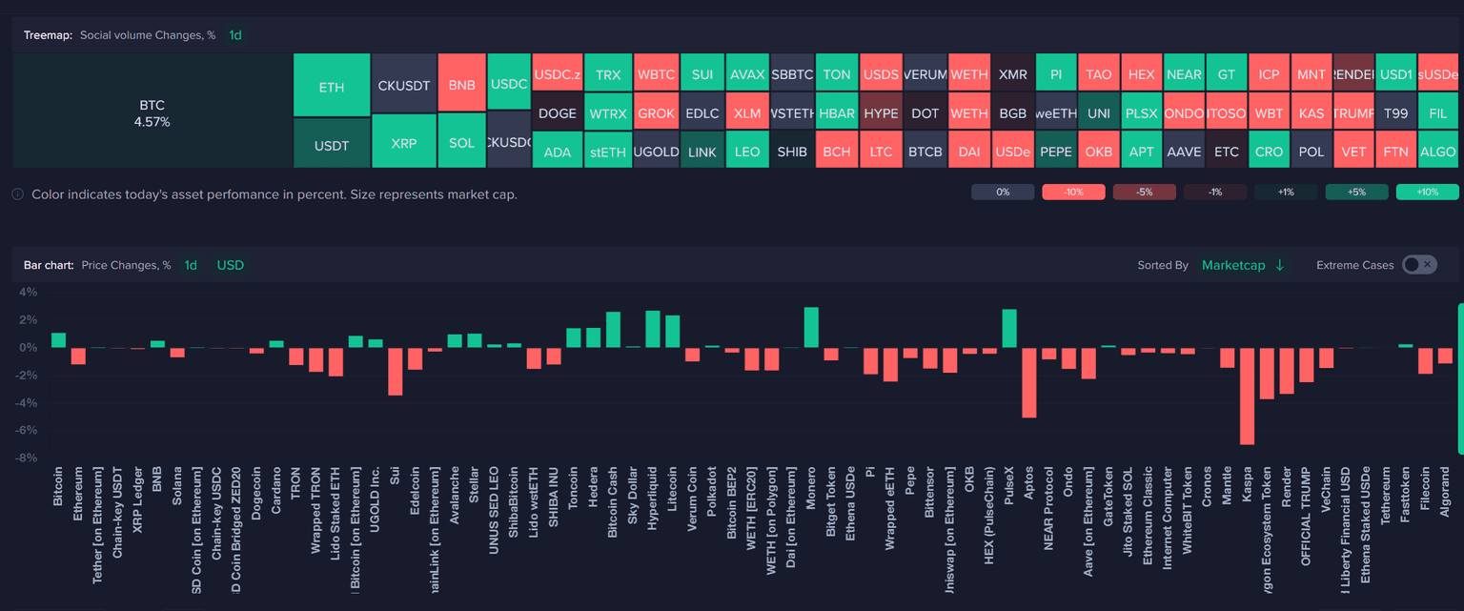Open the treemap 1d timeframe selector
The height and width of the screenshot is (611, 1464).
(x=235, y=35)
